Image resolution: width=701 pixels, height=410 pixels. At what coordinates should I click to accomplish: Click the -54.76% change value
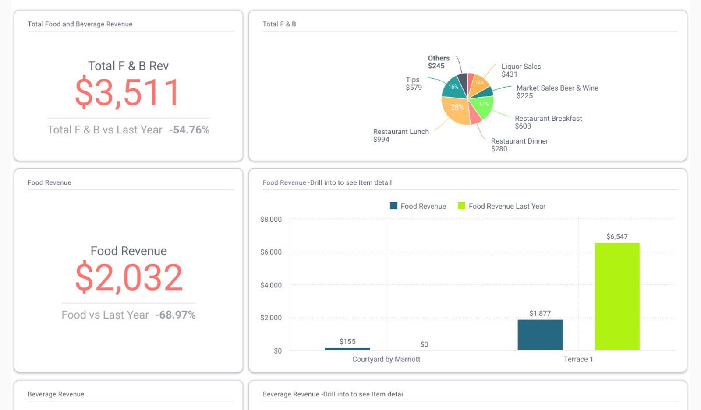189,130
